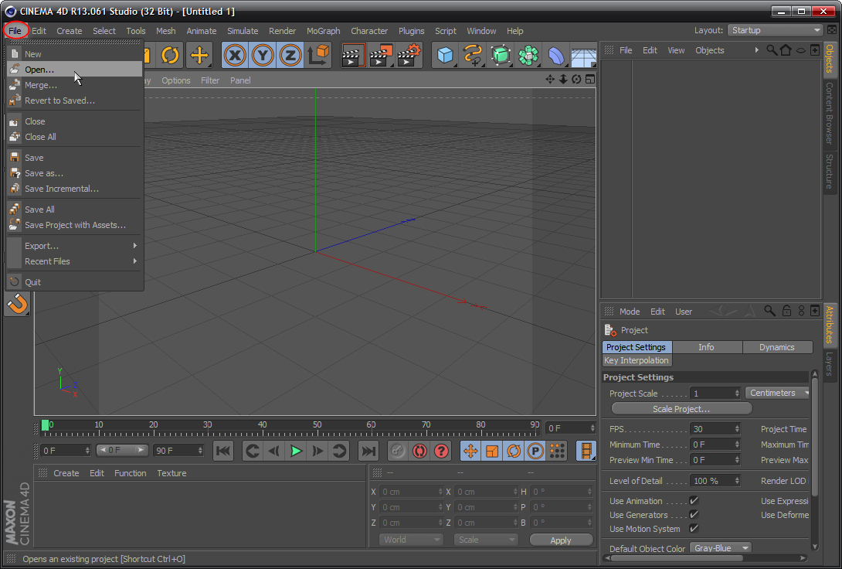Click the viewport move camera icon
Screen dimensions: 842x569
550,80
